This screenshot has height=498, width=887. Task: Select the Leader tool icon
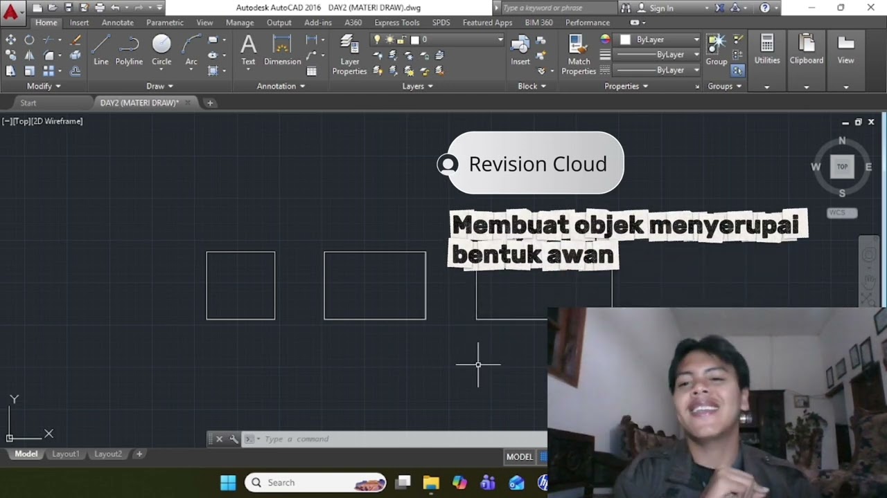pos(311,55)
